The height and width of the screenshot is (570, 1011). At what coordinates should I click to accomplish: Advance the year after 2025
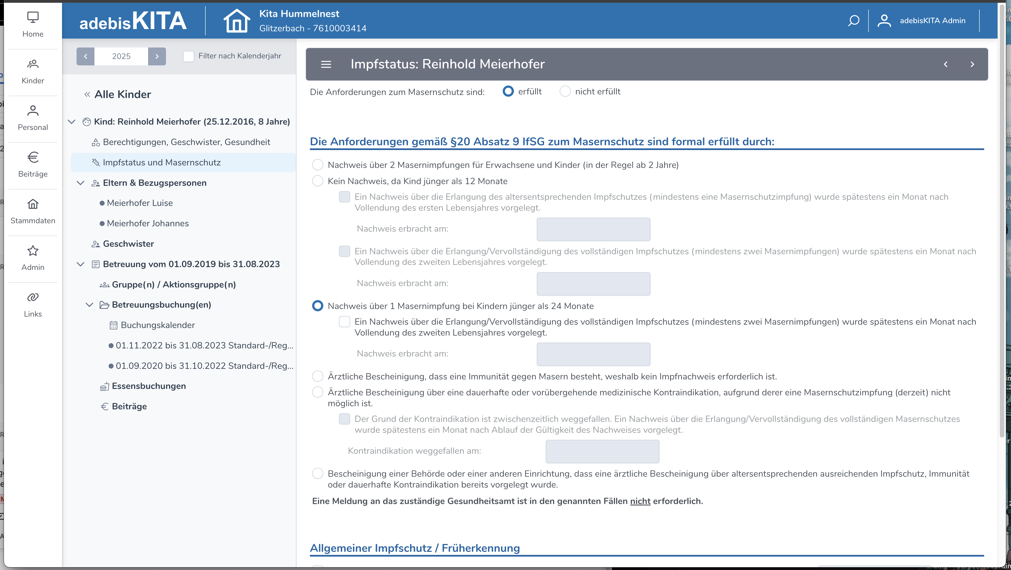pos(157,56)
